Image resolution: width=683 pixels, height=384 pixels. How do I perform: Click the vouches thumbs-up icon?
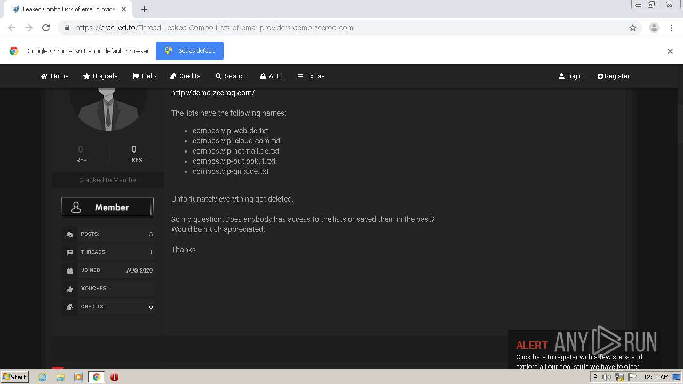pyautogui.click(x=70, y=289)
